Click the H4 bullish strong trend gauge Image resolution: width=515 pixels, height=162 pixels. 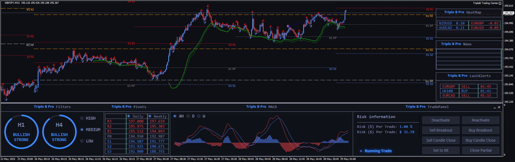tap(59, 132)
